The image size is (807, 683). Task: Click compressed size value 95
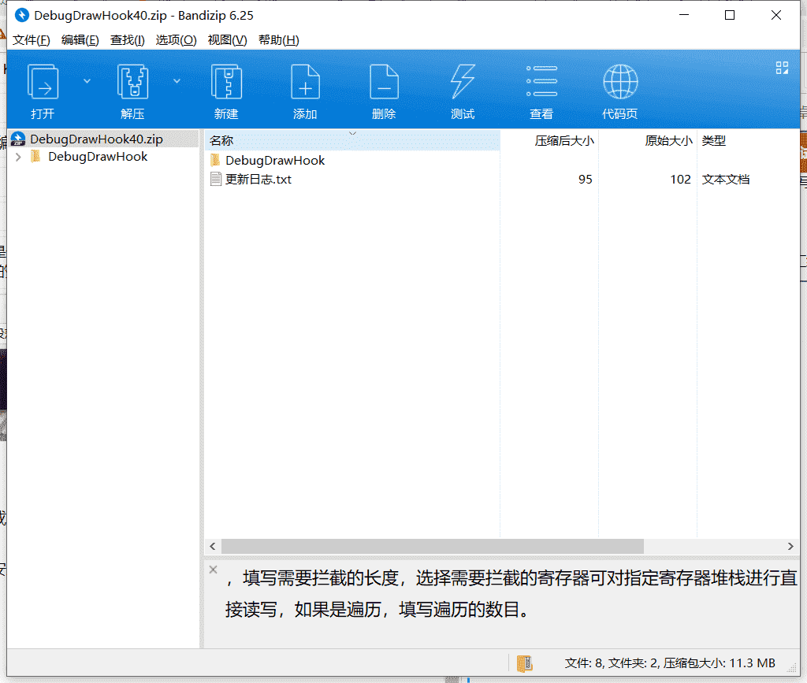tap(586, 180)
